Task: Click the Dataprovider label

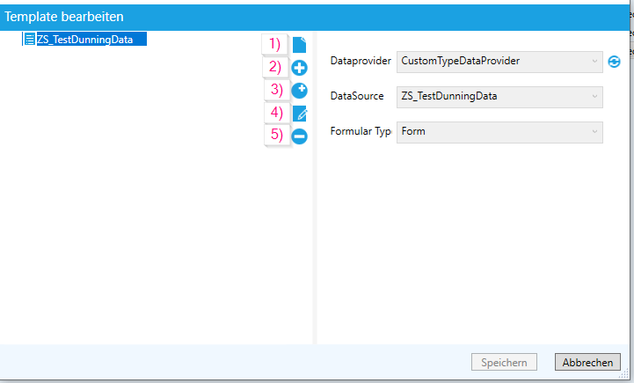Action: click(x=361, y=61)
